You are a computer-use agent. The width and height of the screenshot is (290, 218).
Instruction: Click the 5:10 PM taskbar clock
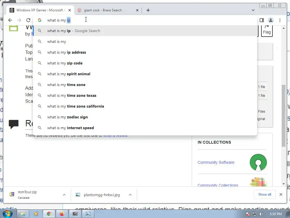pos(276,214)
